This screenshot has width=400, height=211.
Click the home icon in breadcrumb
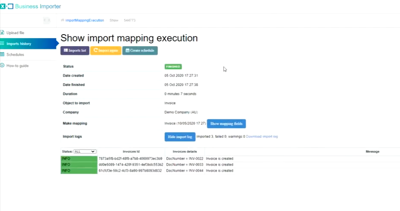[x=63, y=20]
